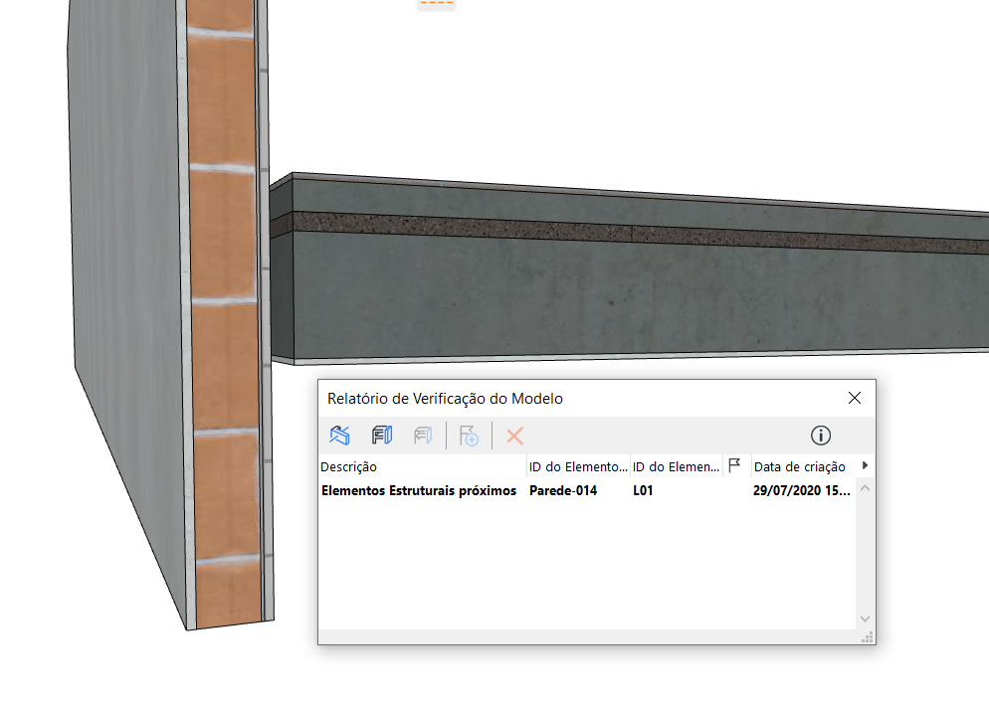Click the blue 3D element view icon
Viewport: 989px width, 707px height.
pos(340,436)
